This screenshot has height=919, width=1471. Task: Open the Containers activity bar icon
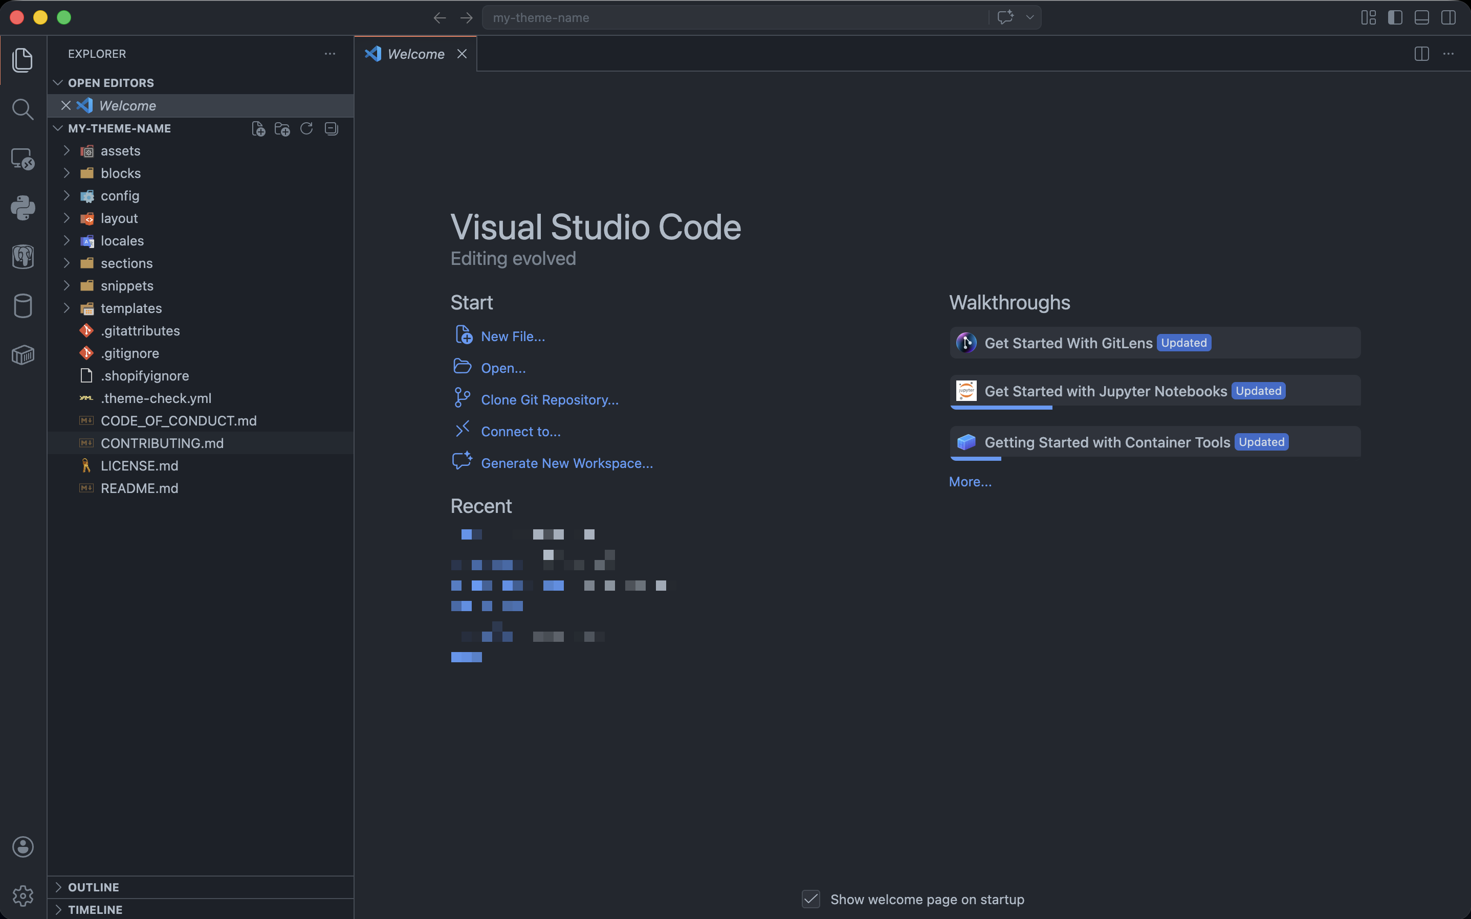click(x=23, y=355)
